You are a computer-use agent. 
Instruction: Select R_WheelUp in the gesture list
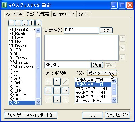(22, 62)
